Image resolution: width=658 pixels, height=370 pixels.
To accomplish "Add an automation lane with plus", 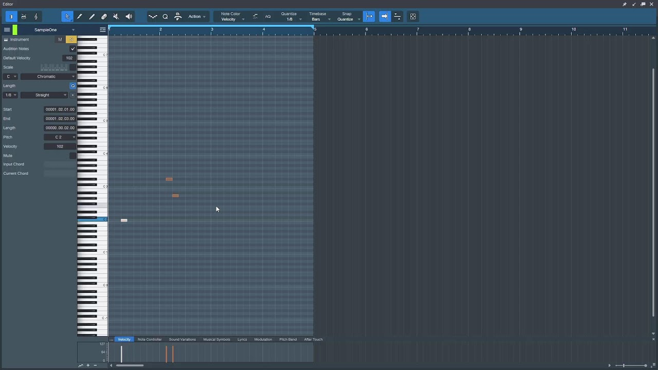I will tap(88, 365).
